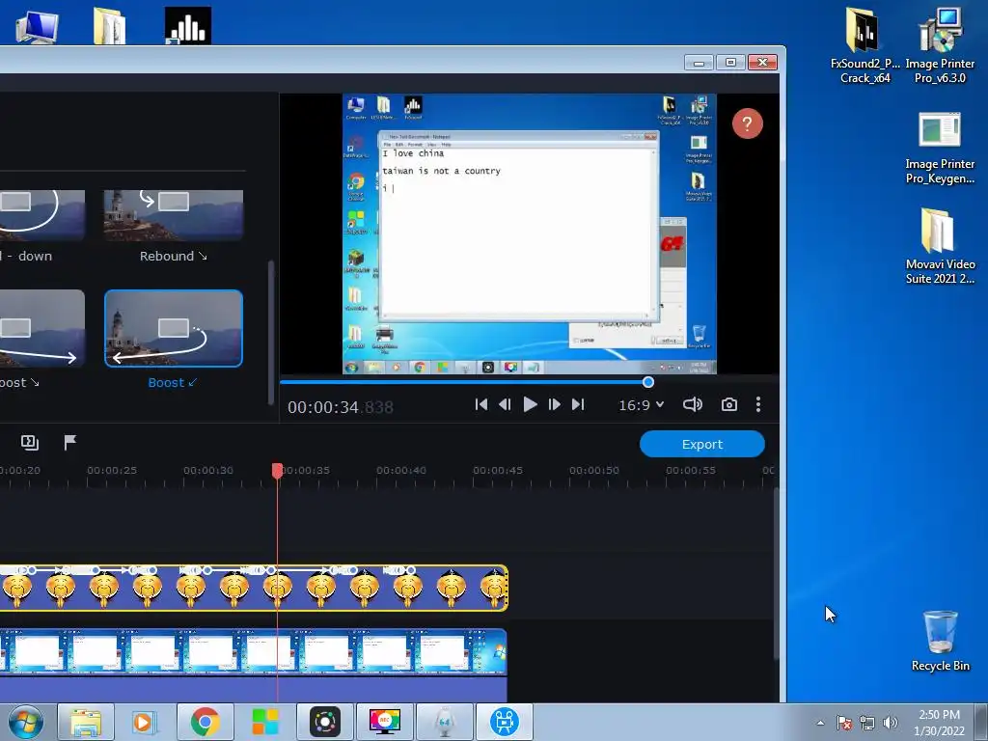Select the Computer desktop icon at top
988x741 pixels.
(37, 26)
